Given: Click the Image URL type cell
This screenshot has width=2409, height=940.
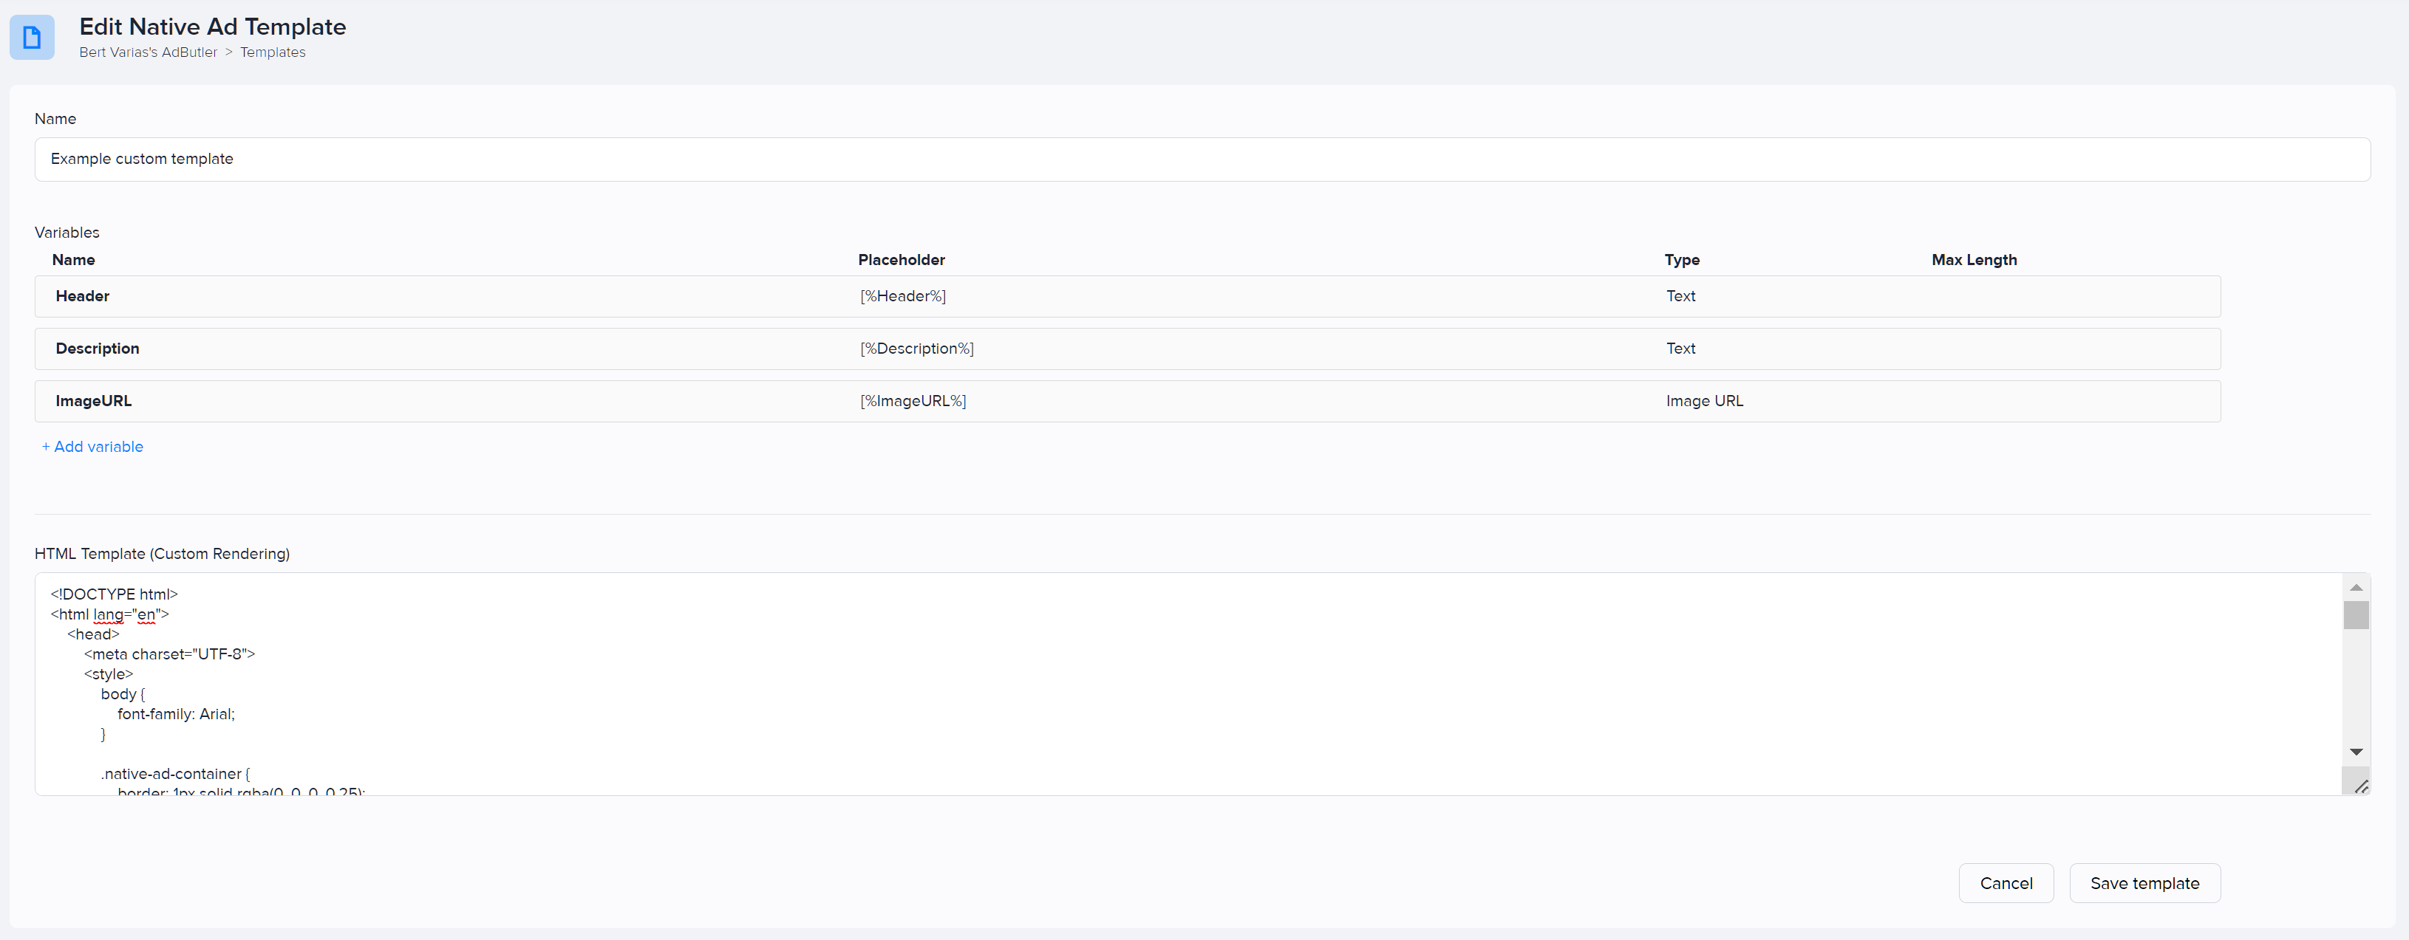Looking at the screenshot, I should tap(1704, 401).
